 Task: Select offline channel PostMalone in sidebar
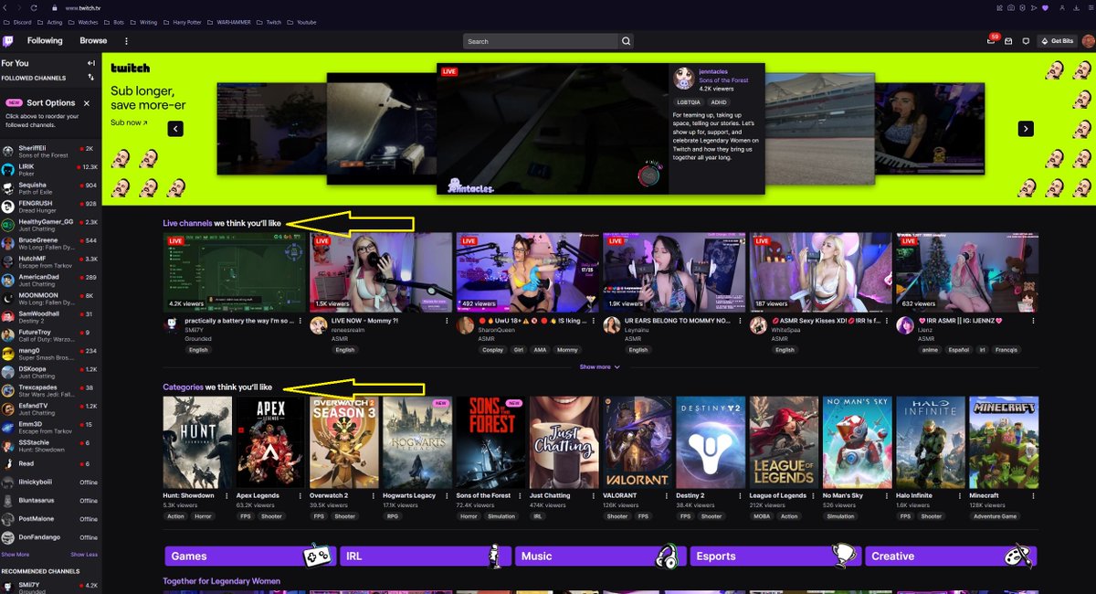pyautogui.click(x=50, y=519)
